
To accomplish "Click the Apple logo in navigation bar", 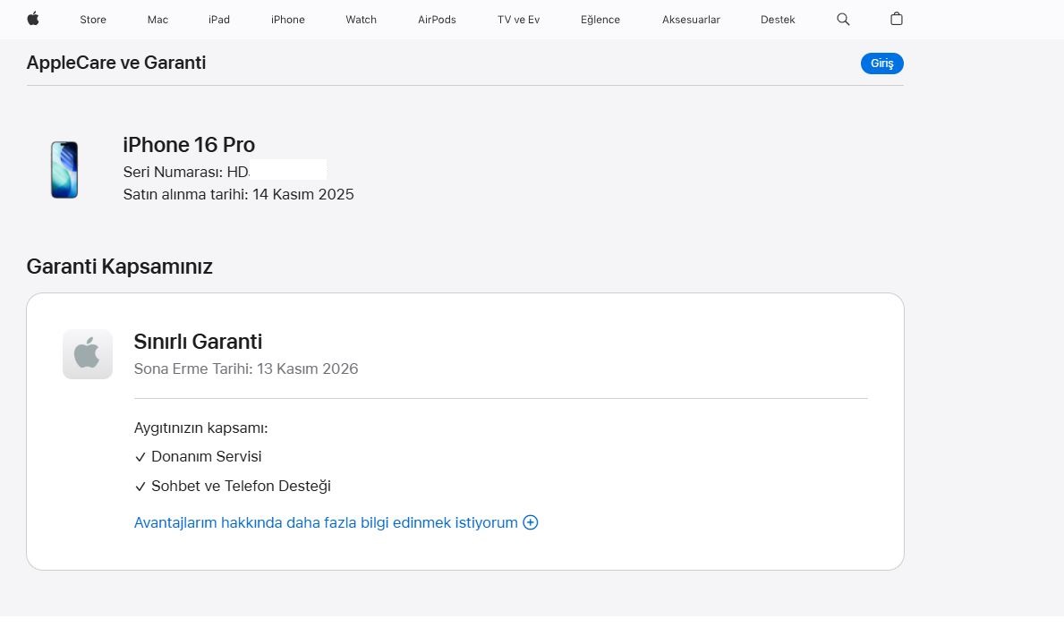I will (x=33, y=19).
